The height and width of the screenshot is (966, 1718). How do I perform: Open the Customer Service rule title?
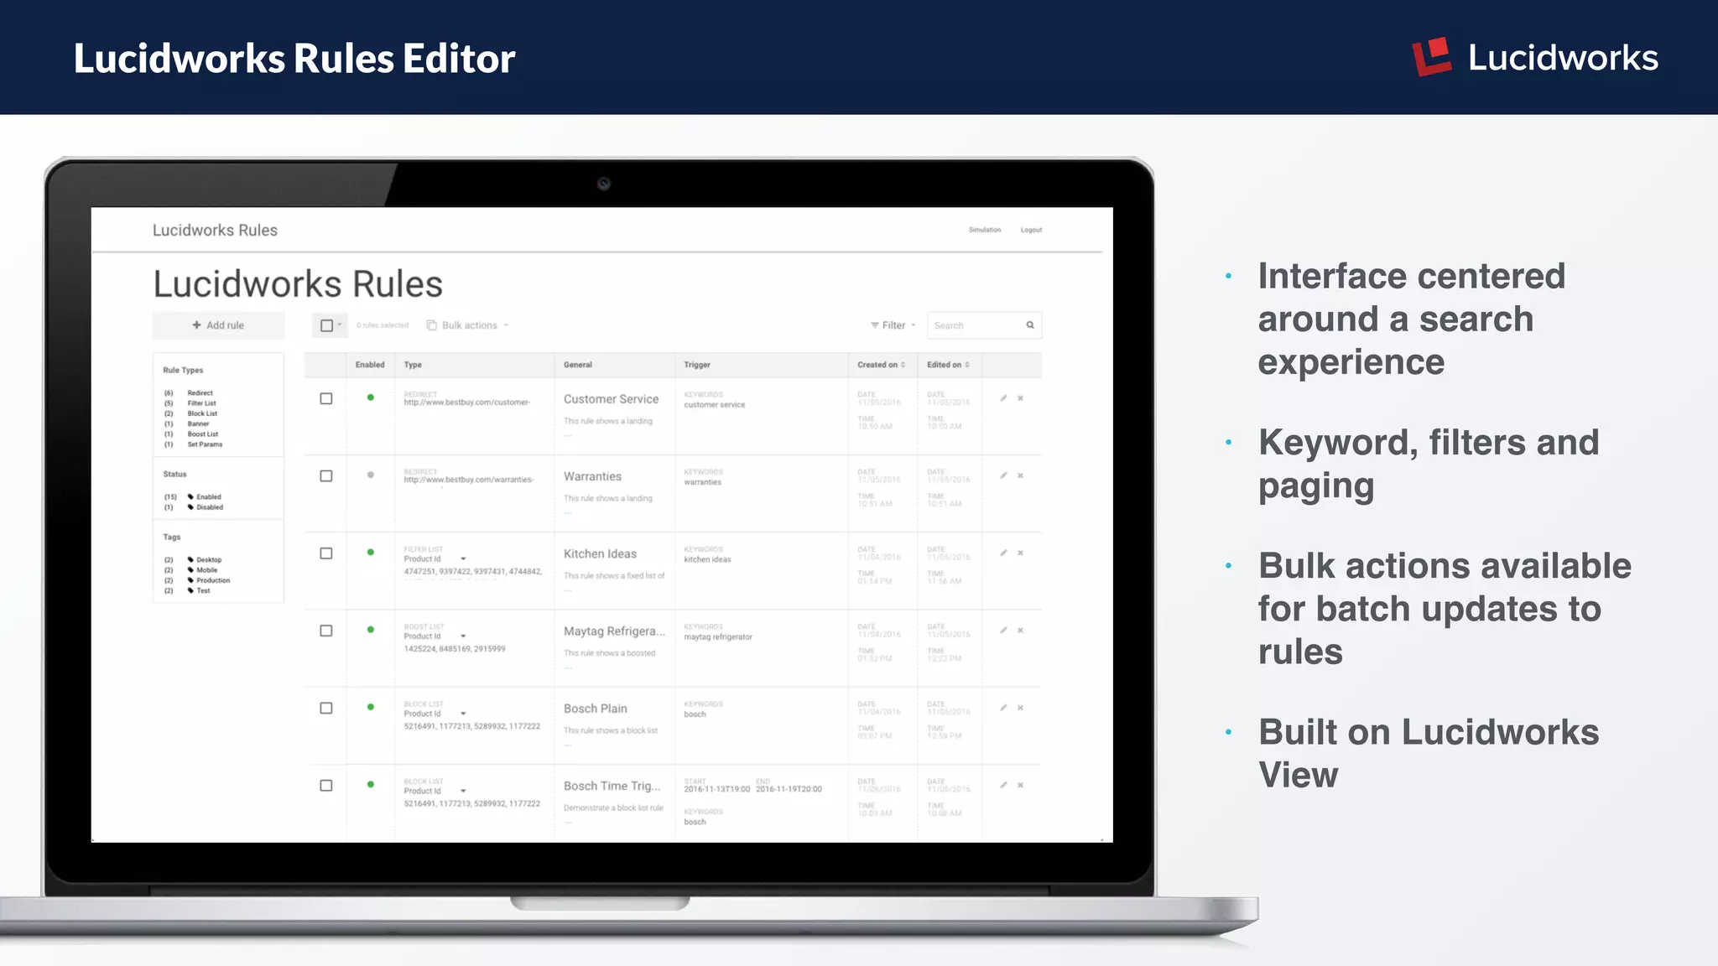click(x=611, y=399)
